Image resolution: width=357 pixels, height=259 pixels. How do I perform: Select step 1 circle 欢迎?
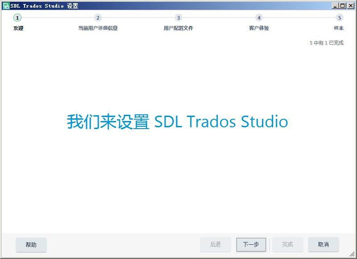coord(17,18)
